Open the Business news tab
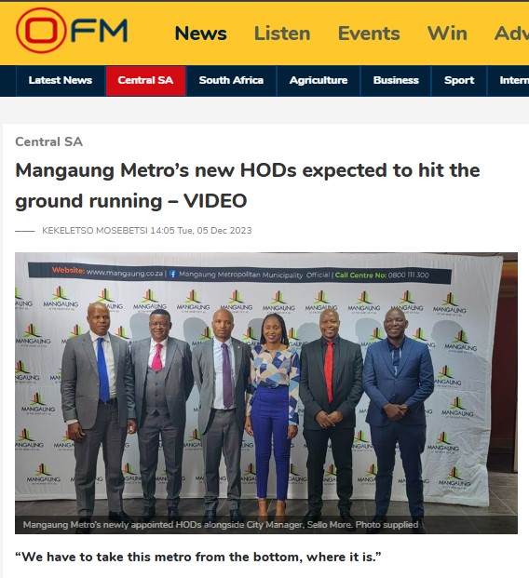The width and height of the screenshot is (529, 578). (x=396, y=81)
